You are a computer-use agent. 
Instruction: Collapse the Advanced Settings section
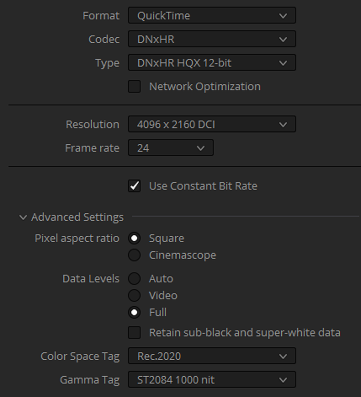pos(23,217)
